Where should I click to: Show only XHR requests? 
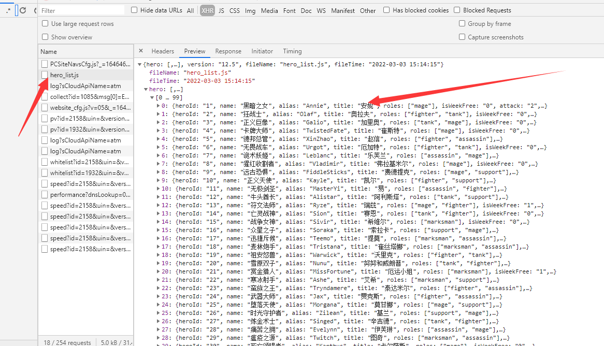(x=207, y=10)
